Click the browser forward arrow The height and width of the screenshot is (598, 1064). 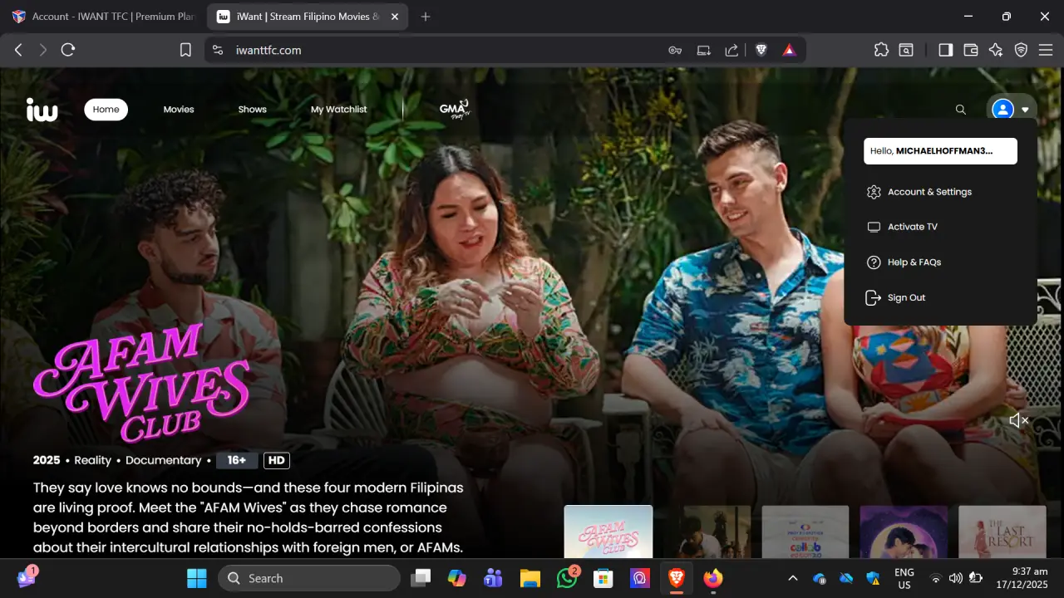(x=43, y=50)
